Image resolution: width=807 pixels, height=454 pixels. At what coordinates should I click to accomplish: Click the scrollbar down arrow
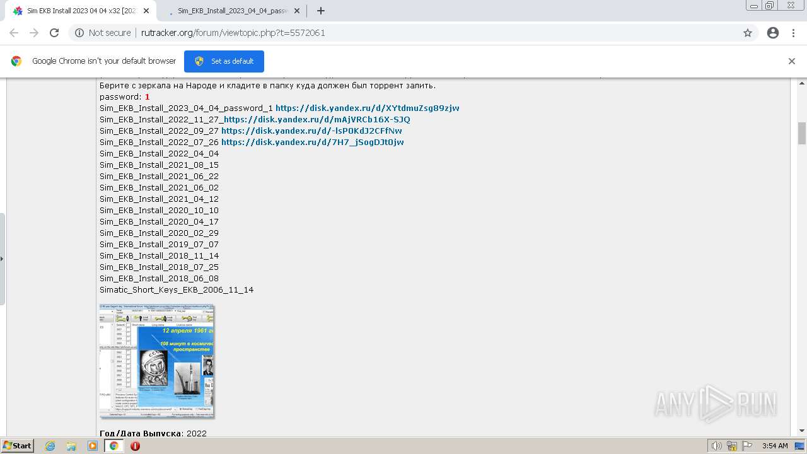pyautogui.click(x=802, y=431)
